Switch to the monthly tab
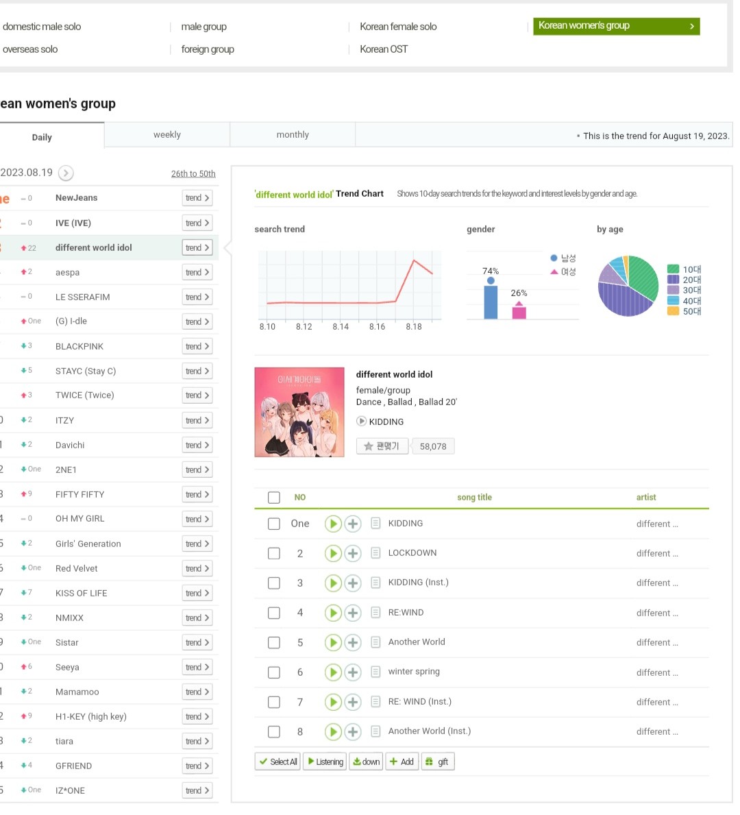 tap(293, 135)
